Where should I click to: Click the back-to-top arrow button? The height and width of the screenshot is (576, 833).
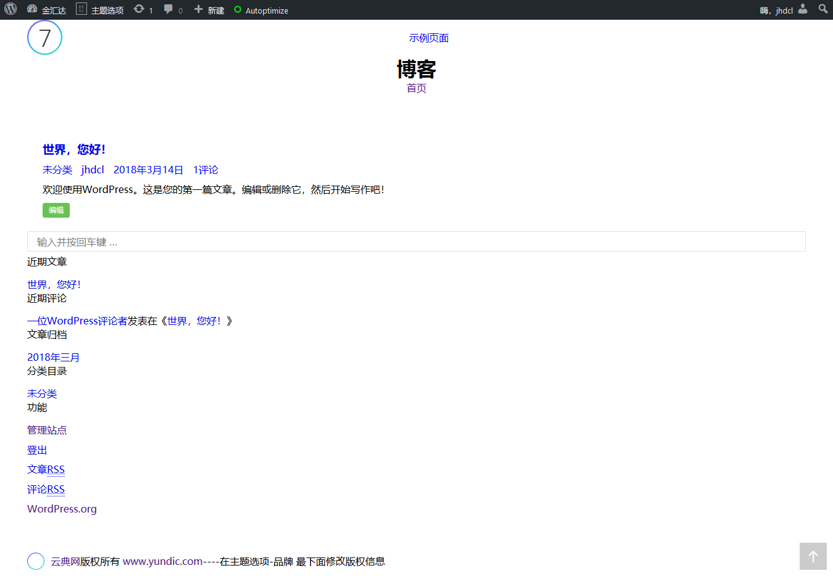coord(813,556)
